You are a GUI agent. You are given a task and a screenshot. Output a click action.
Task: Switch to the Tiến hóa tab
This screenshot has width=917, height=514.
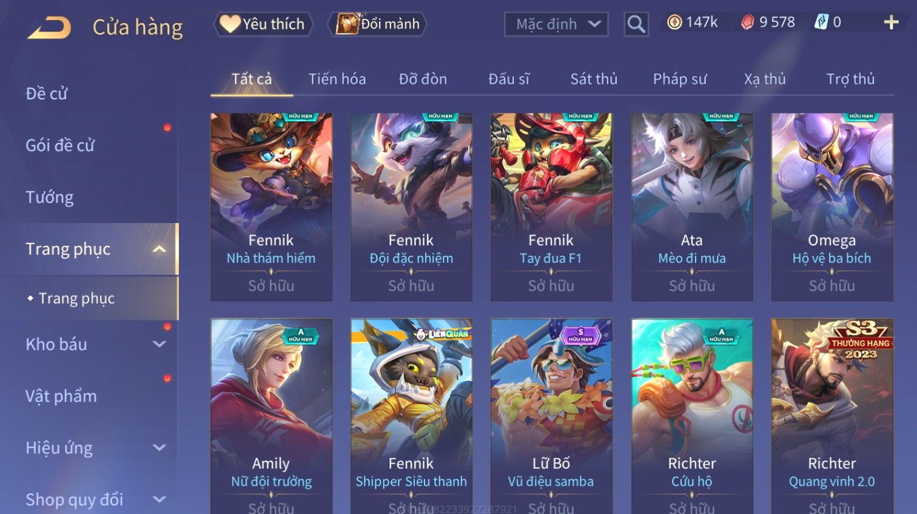337,79
